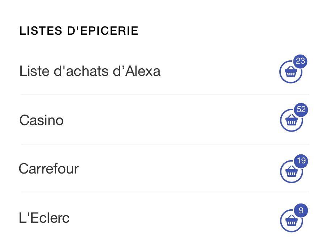Click the badge showing 19 items

[x=301, y=162]
